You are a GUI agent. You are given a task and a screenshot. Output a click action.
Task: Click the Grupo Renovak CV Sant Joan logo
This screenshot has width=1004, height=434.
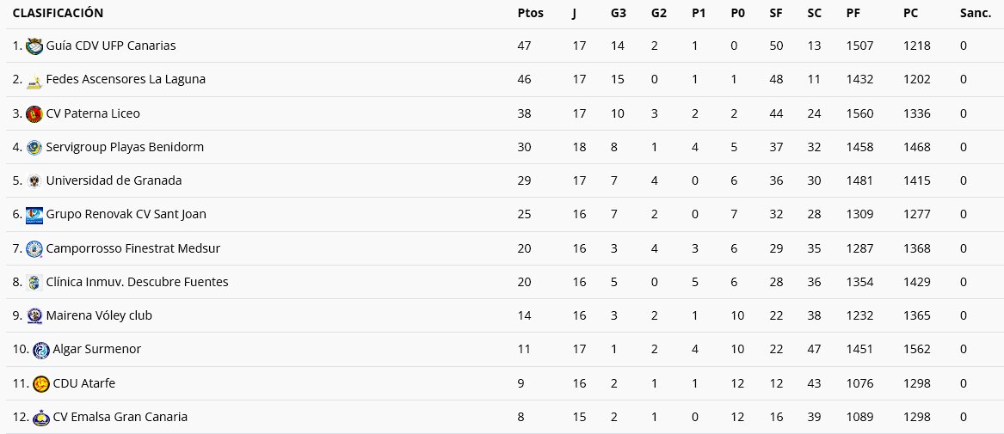tap(34, 215)
